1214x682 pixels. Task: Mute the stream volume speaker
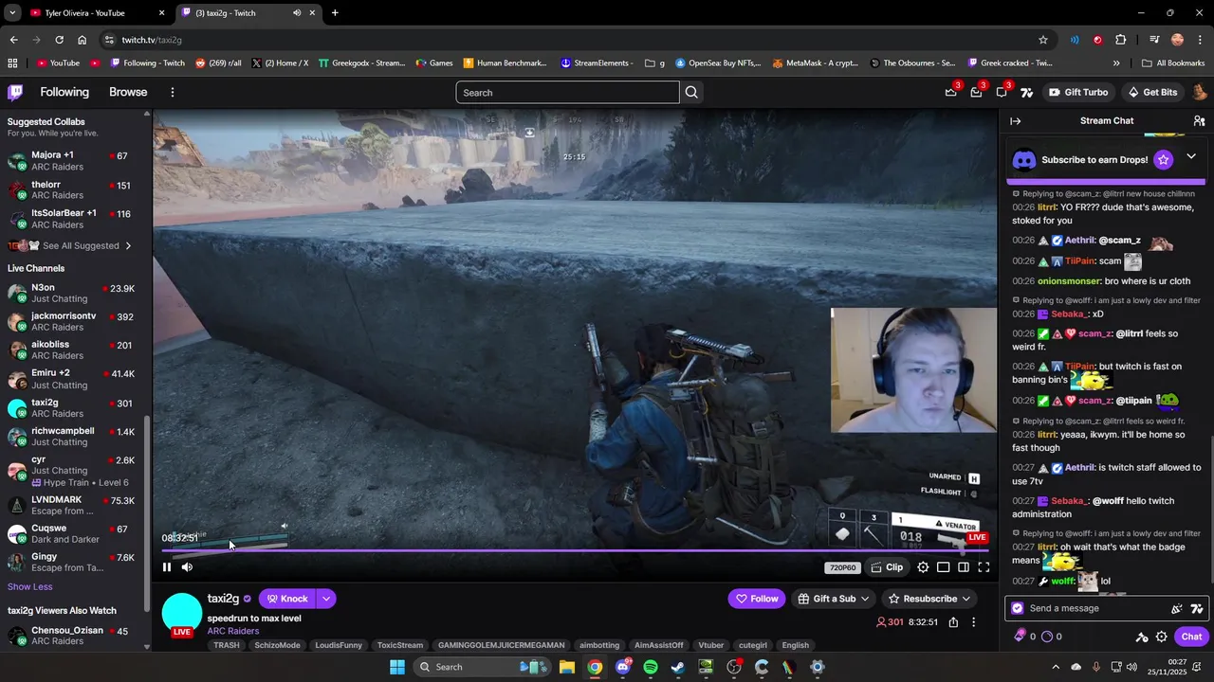187,567
